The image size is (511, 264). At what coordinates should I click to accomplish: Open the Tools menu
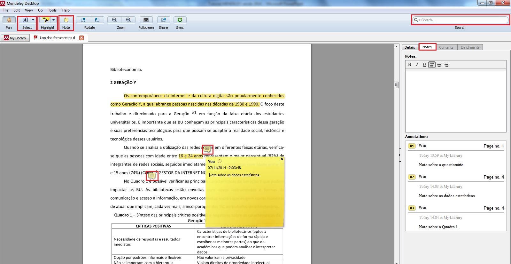(x=52, y=10)
